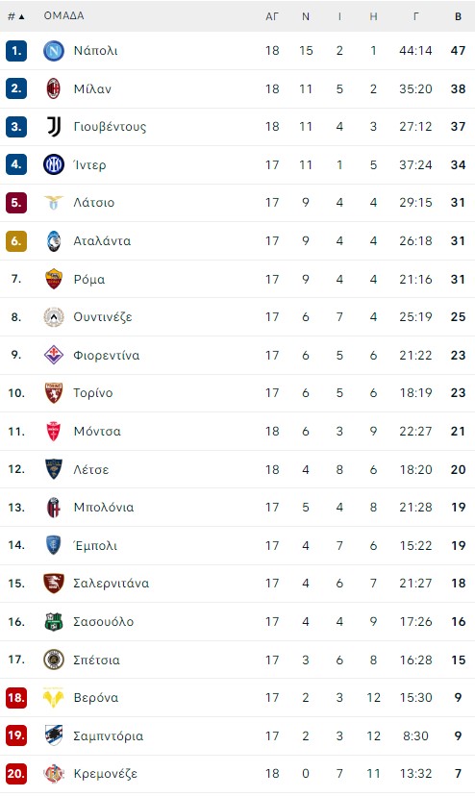
Task: Select the Μόντσα table row
Action: pyautogui.click(x=237, y=431)
